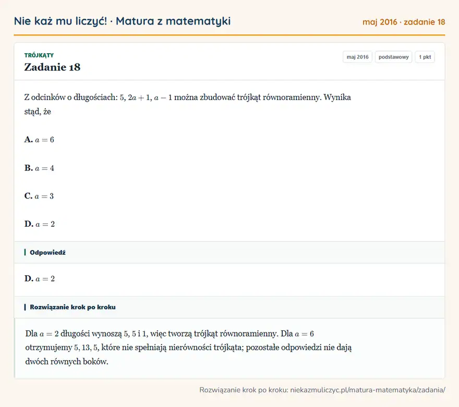The height and width of the screenshot is (407, 459).
Task: Open the niekazmuliczyc.pl/matura-matematyka/zadania/ footer link
Action: click(368, 390)
